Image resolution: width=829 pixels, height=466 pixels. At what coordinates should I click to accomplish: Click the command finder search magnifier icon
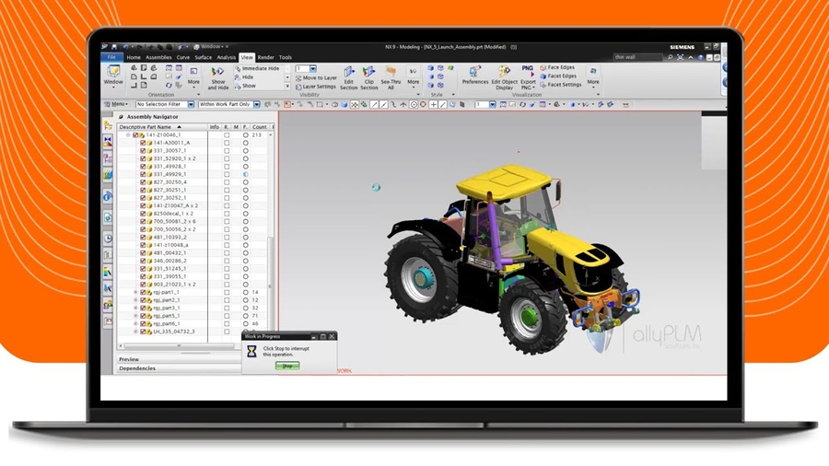(670, 57)
